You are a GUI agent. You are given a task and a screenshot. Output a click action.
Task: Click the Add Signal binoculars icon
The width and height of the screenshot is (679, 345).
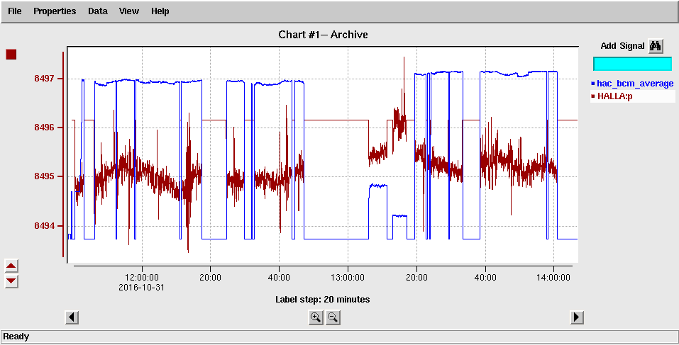click(656, 46)
